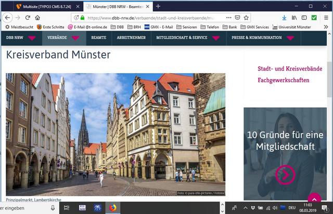Open the Senioren bookmark folder
The height and width of the screenshot is (214, 333).
[x=187, y=27]
